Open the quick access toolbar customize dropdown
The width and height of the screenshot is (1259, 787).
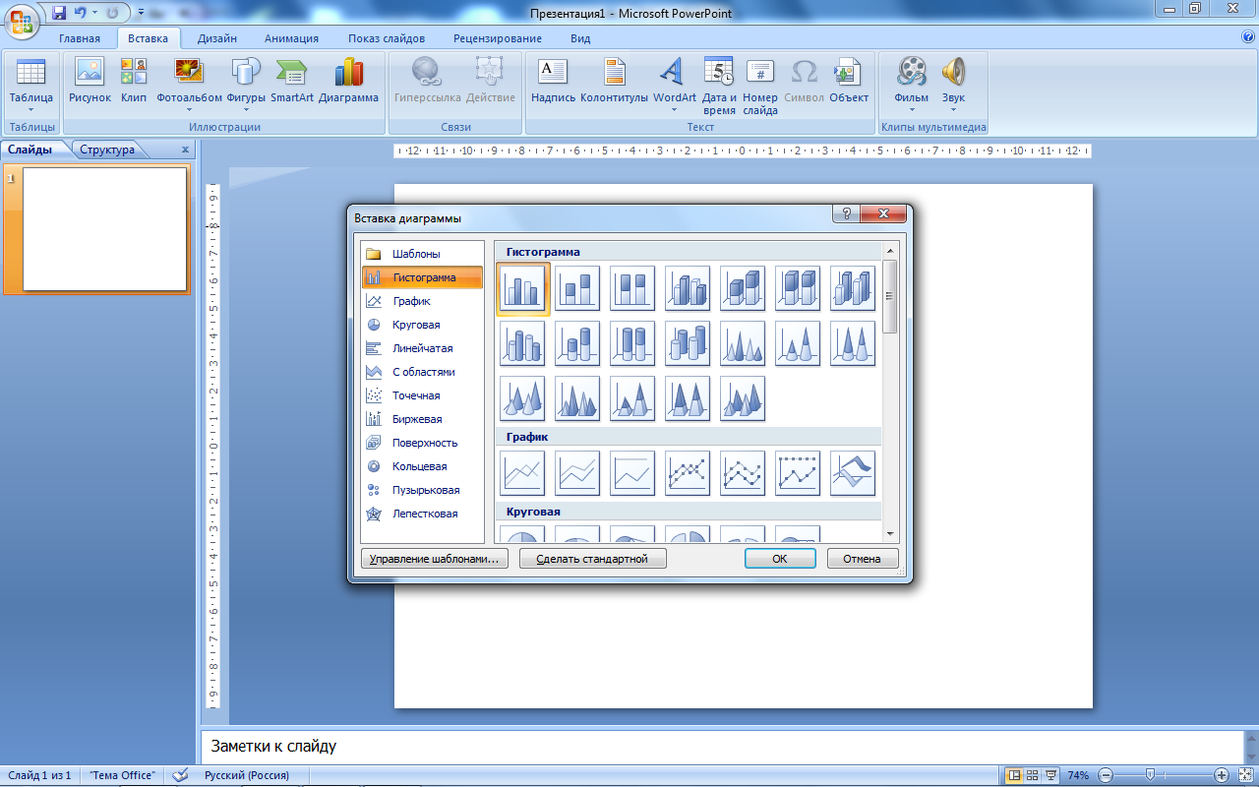pos(141,14)
